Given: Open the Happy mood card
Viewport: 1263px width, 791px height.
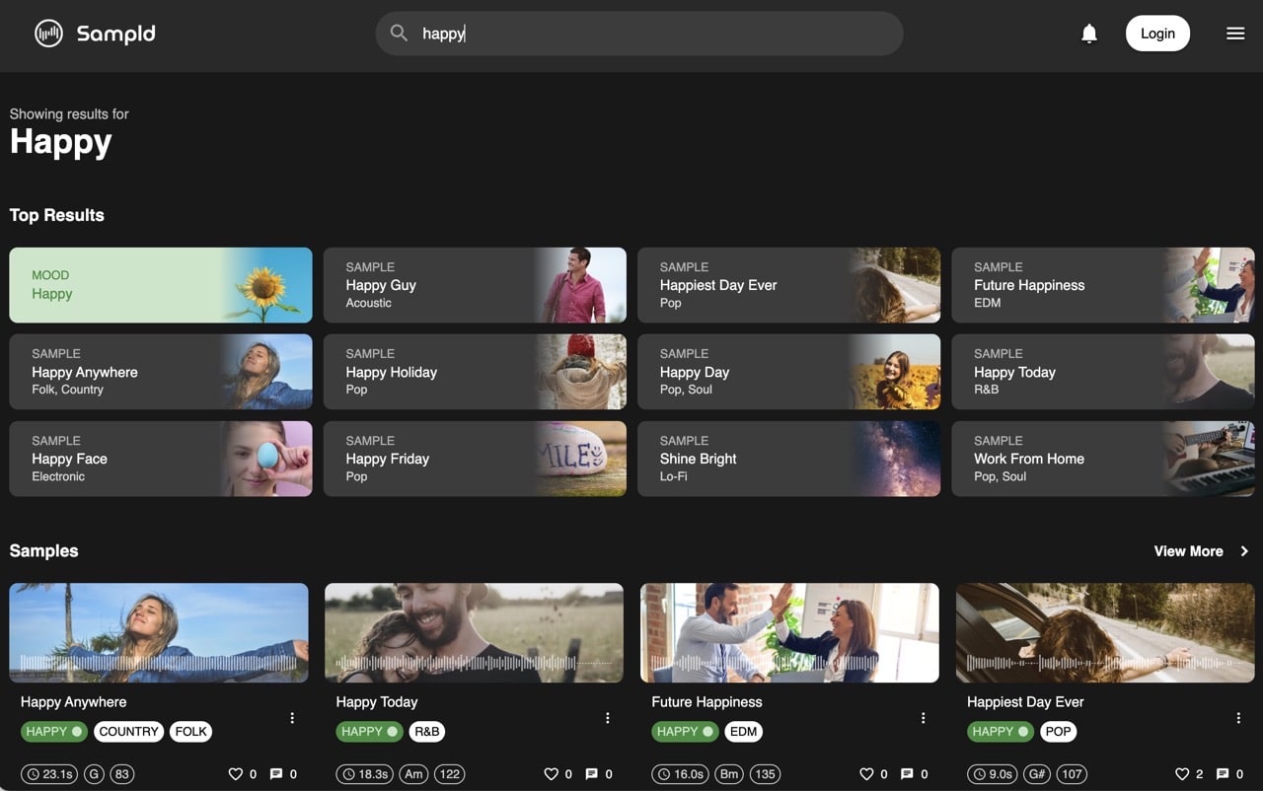Looking at the screenshot, I should click(x=161, y=285).
